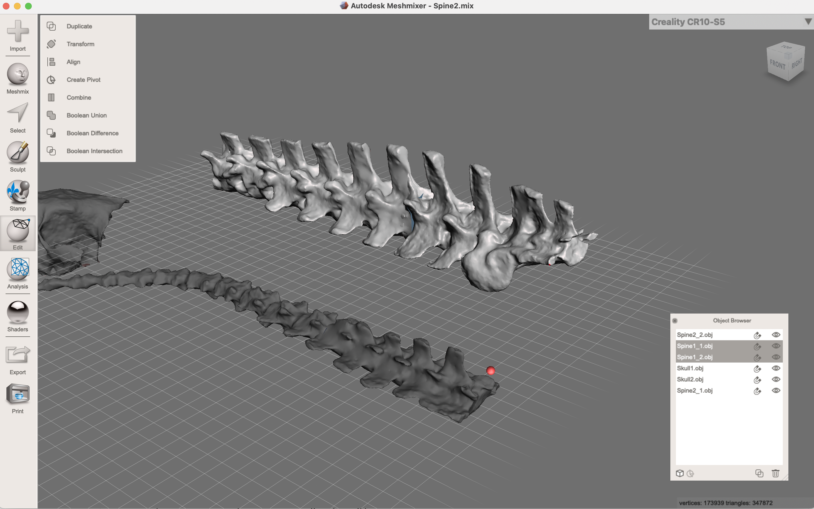This screenshot has width=814, height=509.
Task: Open the Export tool
Action: (x=18, y=360)
